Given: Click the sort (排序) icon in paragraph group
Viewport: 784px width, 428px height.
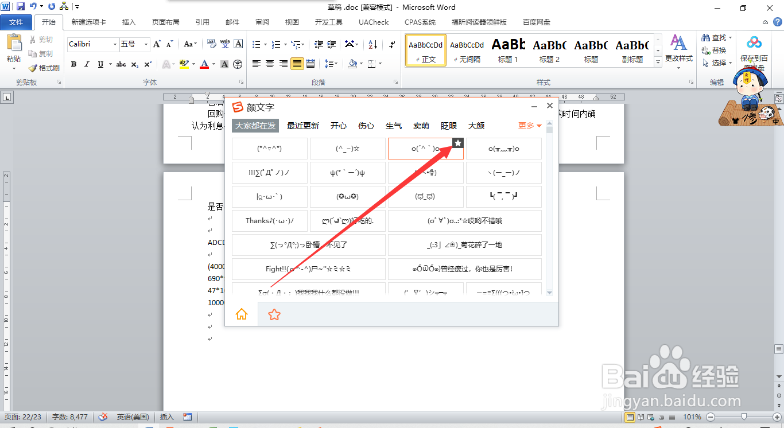Looking at the screenshot, I should click(373, 44).
